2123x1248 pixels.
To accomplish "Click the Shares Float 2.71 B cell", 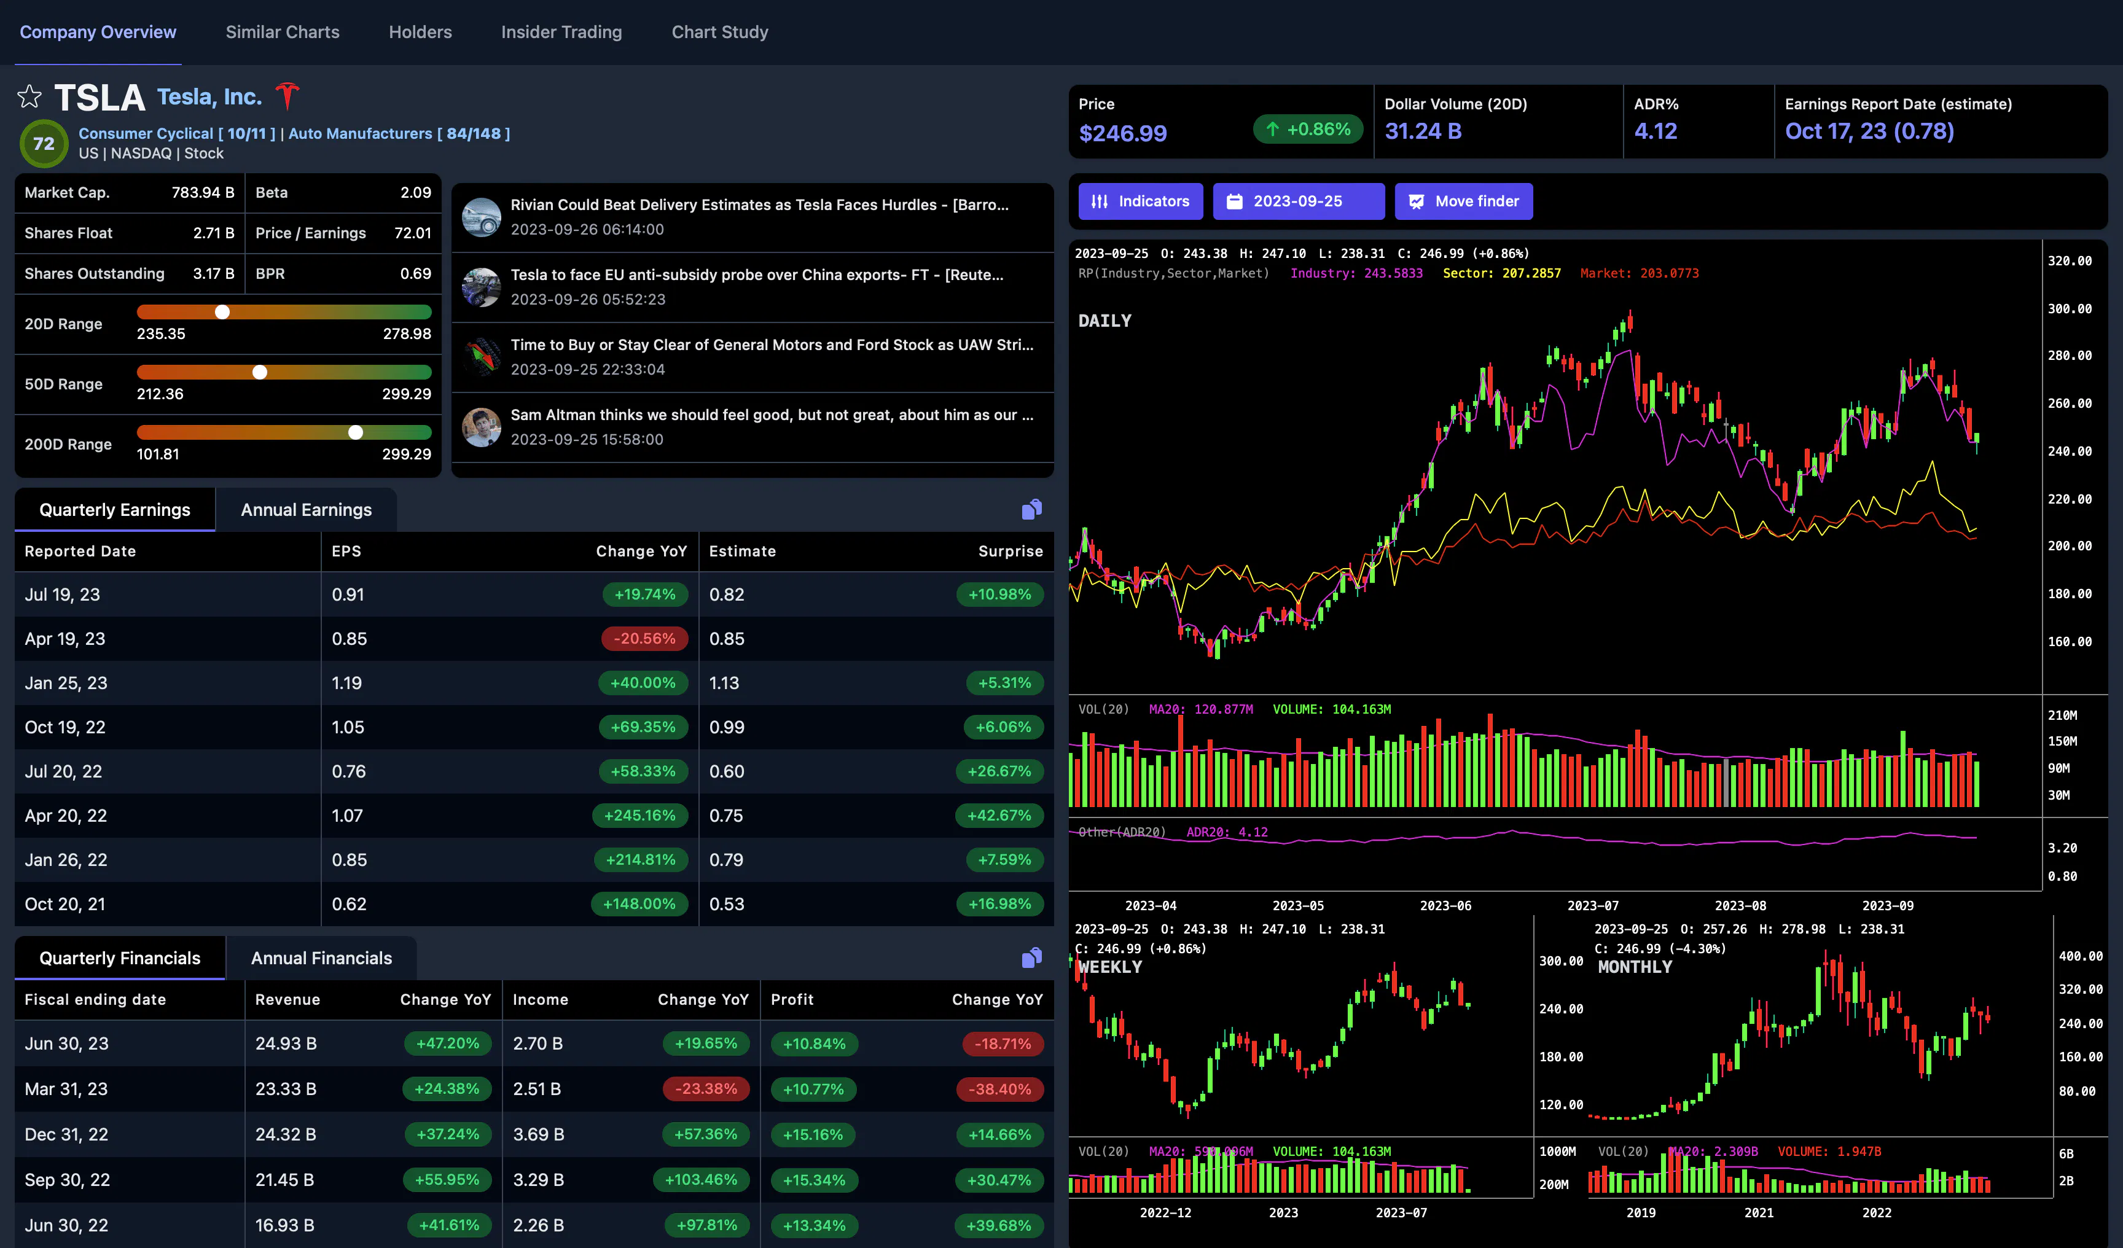I will 130,233.
